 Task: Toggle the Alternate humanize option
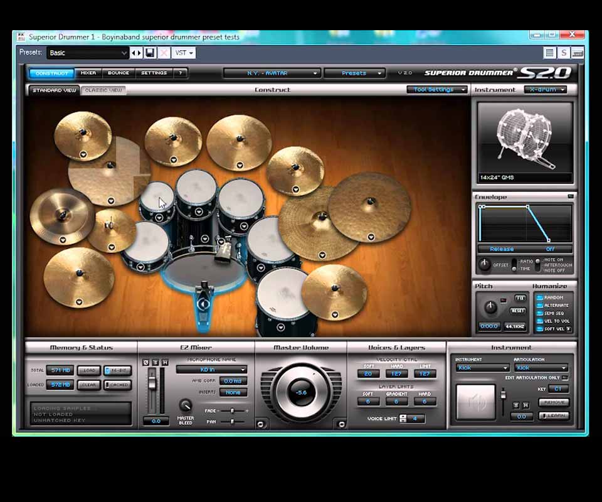click(x=540, y=306)
